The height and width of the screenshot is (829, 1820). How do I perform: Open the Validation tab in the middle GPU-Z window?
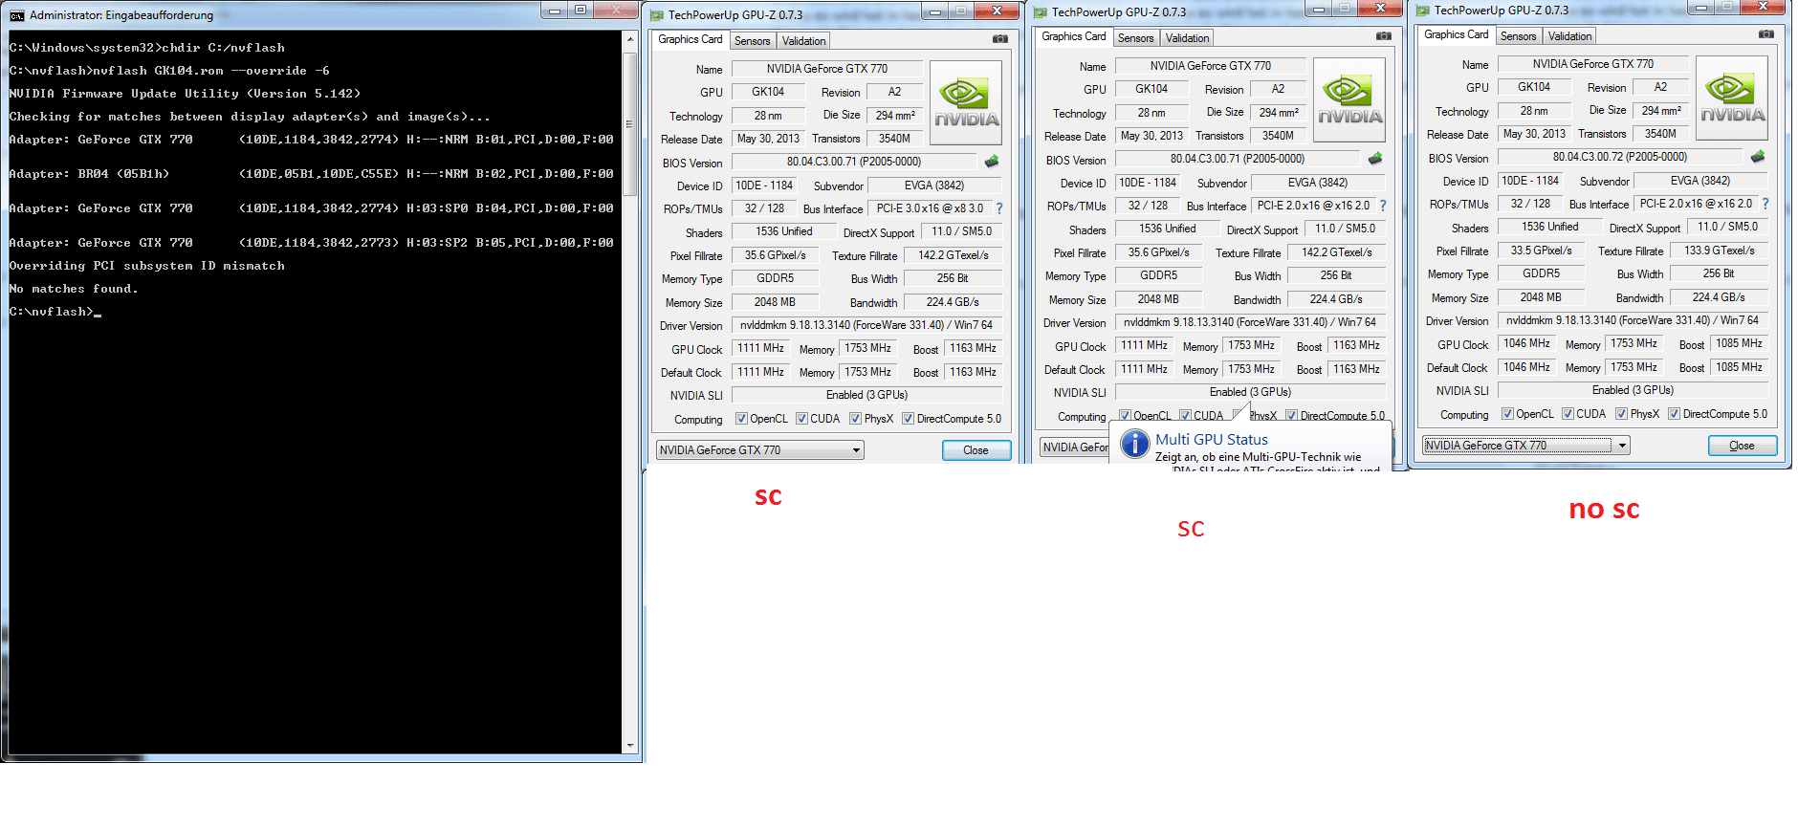point(1187,38)
